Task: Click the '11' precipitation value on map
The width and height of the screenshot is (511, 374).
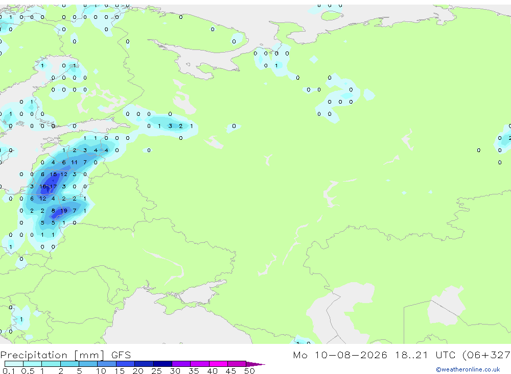Action: 74,162
